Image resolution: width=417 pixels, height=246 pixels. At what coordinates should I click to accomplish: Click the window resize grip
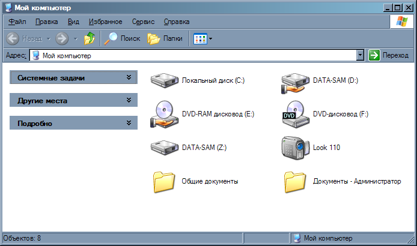(411, 239)
